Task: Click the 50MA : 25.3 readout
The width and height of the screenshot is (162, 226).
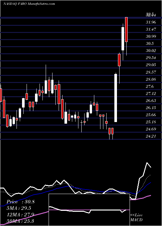Action: 20,221
